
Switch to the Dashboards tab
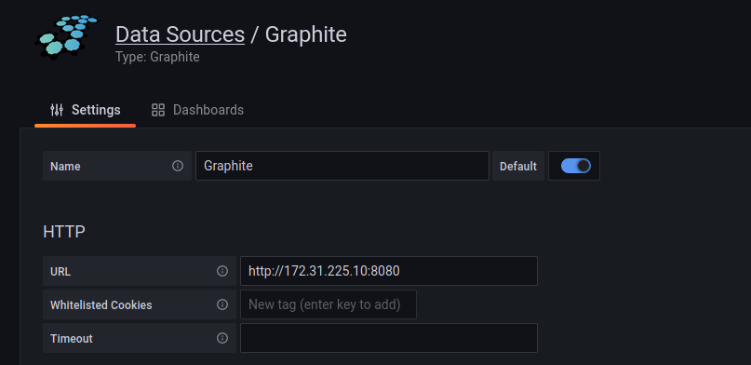point(197,110)
